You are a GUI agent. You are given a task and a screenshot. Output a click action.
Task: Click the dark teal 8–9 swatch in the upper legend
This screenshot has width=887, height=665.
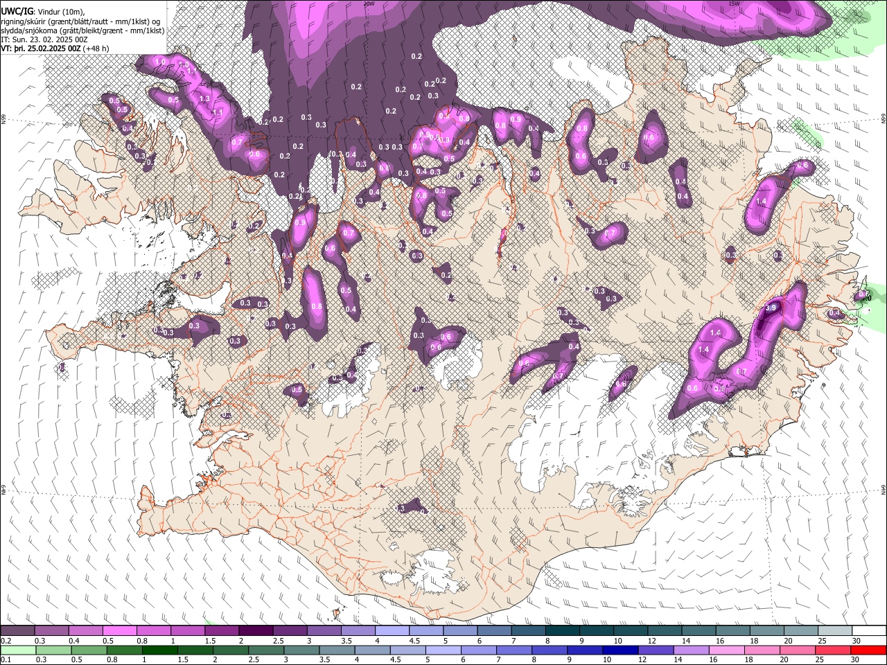[562, 631]
